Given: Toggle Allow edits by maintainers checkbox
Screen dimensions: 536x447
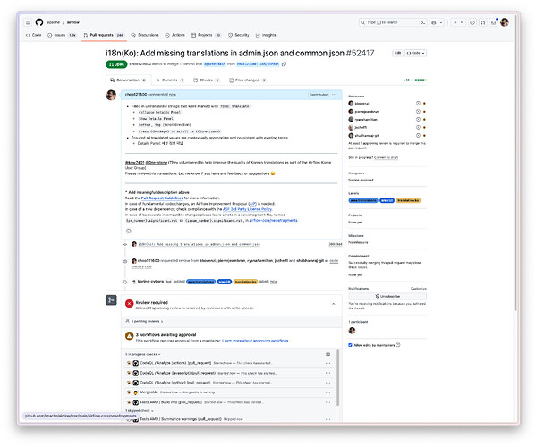Looking at the screenshot, I should coord(350,345).
